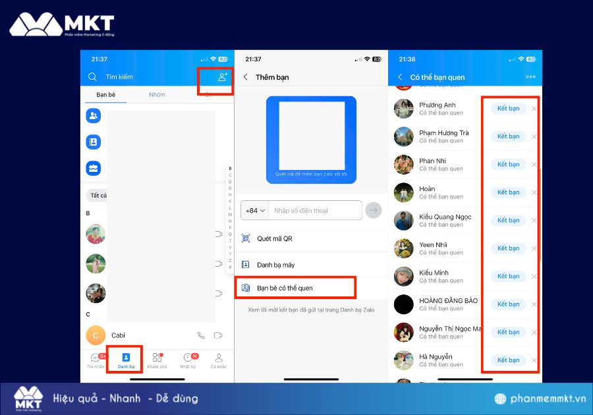This screenshot has width=593, height=415.
Task: Open the Hoàn name in suggestions
Action: [x=427, y=188]
